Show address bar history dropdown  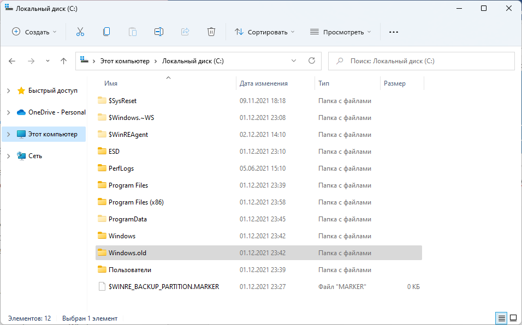coord(294,61)
